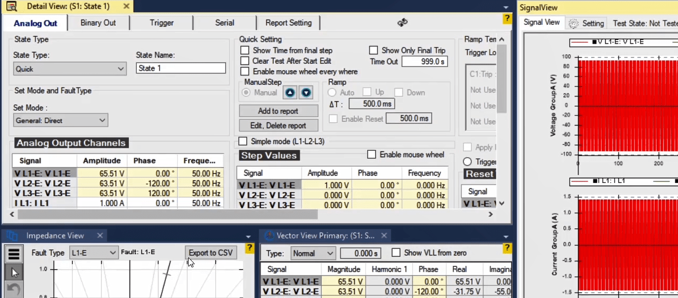Image resolution: width=678 pixels, height=298 pixels.
Task: Click the help icon in Vector View panel
Action: (506, 248)
